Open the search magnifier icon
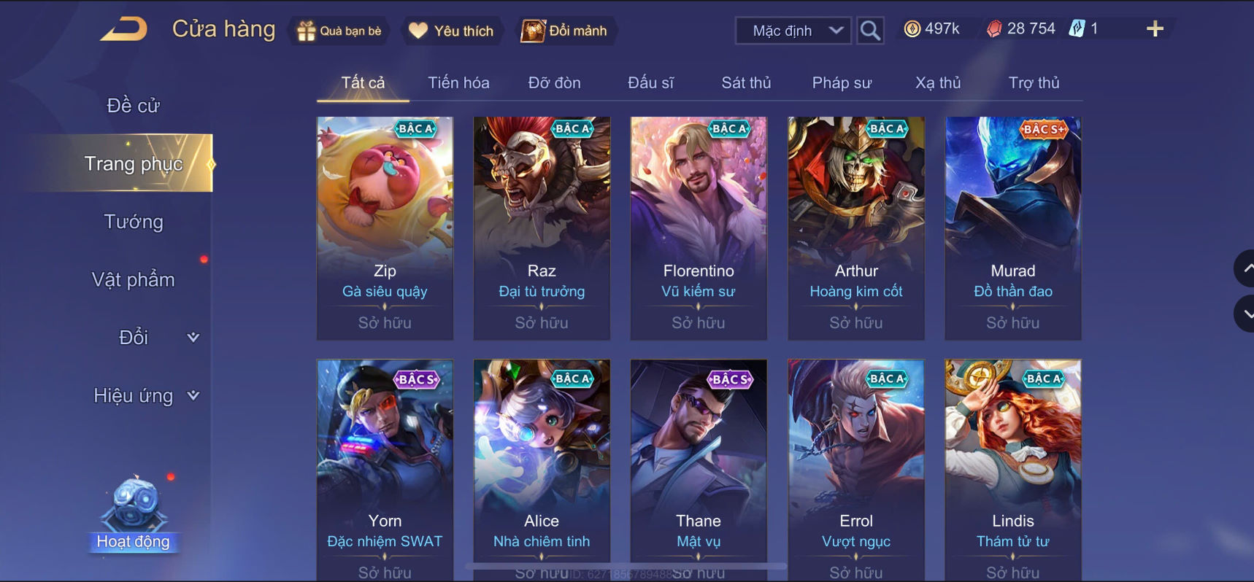The height and width of the screenshot is (582, 1254). [x=869, y=31]
